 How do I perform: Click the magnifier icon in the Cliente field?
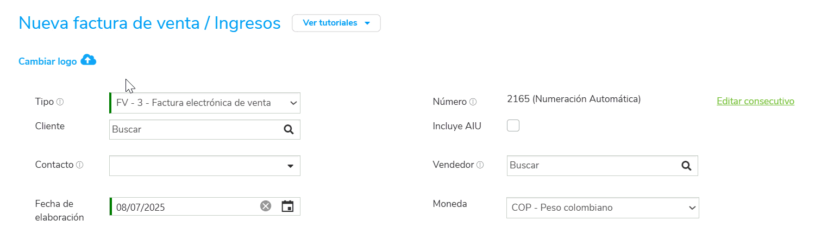click(x=289, y=129)
